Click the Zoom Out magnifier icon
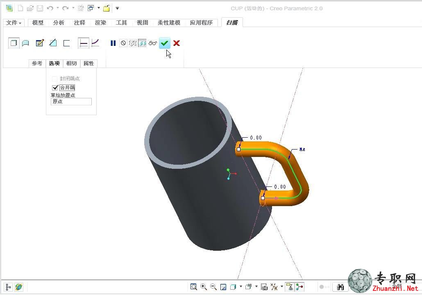Screen dimensions: 422x295 [213, 287]
